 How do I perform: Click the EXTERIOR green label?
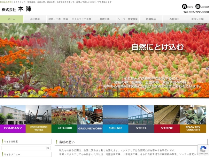pos(64,128)
